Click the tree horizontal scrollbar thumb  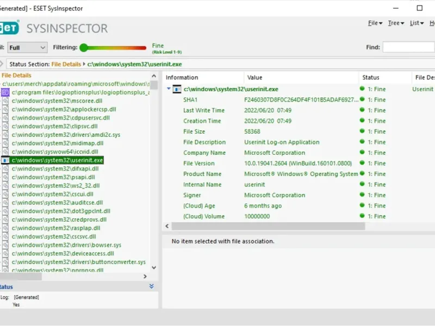(x=21, y=277)
